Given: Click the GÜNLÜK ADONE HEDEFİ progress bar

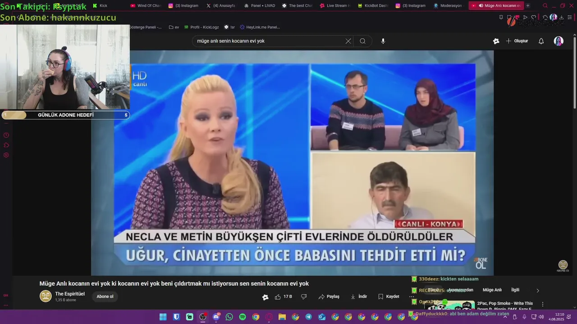Looking at the screenshot, I should click(x=65, y=115).
